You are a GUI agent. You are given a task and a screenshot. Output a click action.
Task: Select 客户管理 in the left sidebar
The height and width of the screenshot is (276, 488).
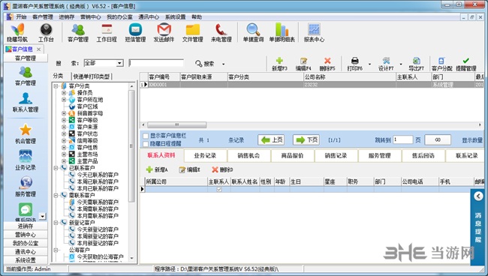tap(26, 76)
